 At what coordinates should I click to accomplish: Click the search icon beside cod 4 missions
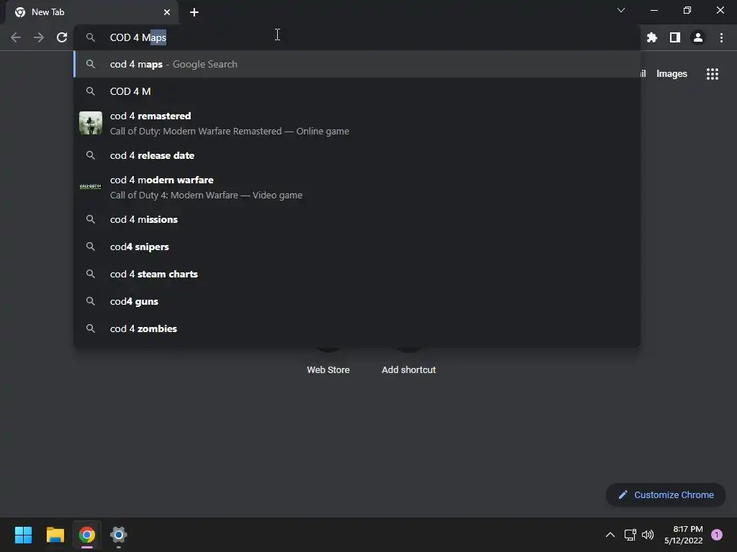coord(90,219)
